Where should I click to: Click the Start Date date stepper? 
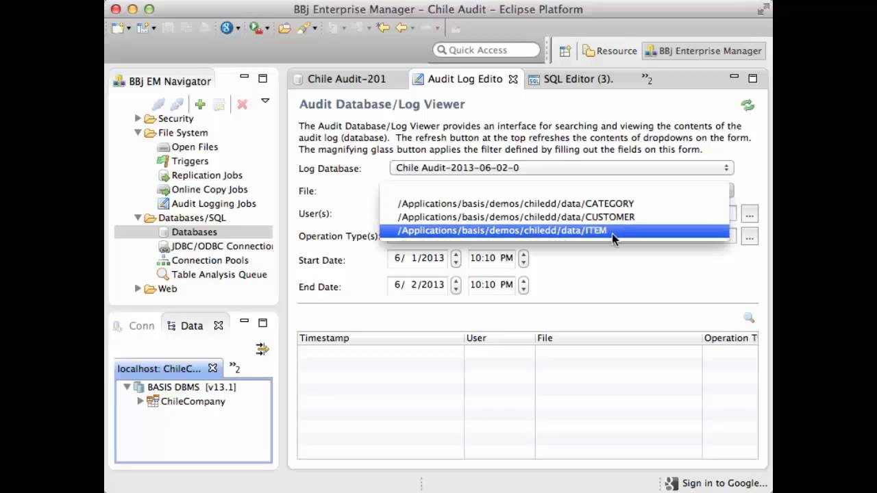point(456,258)
